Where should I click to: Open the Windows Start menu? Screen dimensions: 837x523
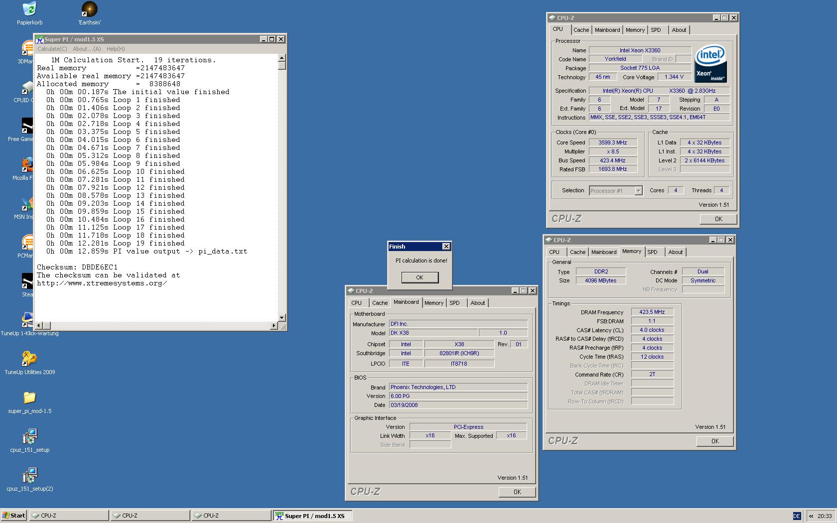click(13, 516)
